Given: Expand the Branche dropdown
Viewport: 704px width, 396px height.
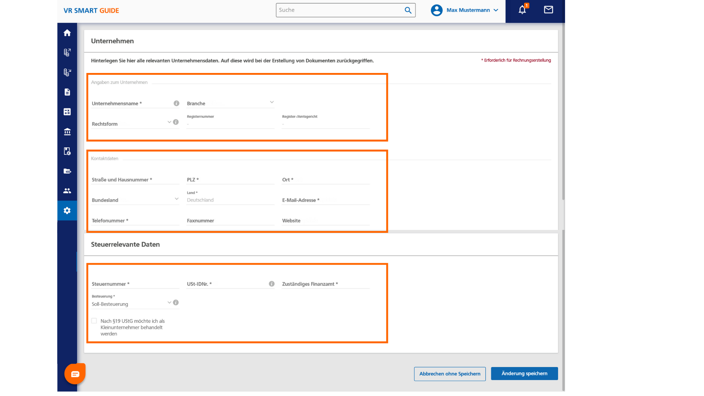Looking at the screenshot, I should tap(272, 102).
